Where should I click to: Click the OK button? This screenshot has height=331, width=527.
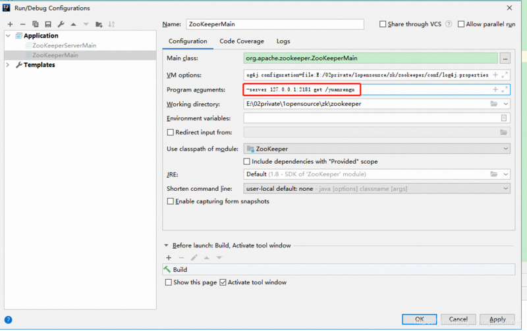[419, 319]
